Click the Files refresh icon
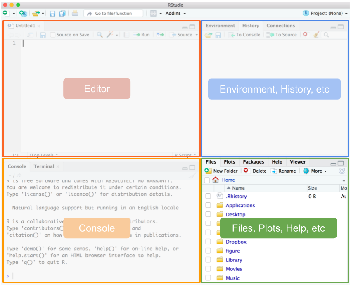The image size is (351, 287). coord(342,171)
